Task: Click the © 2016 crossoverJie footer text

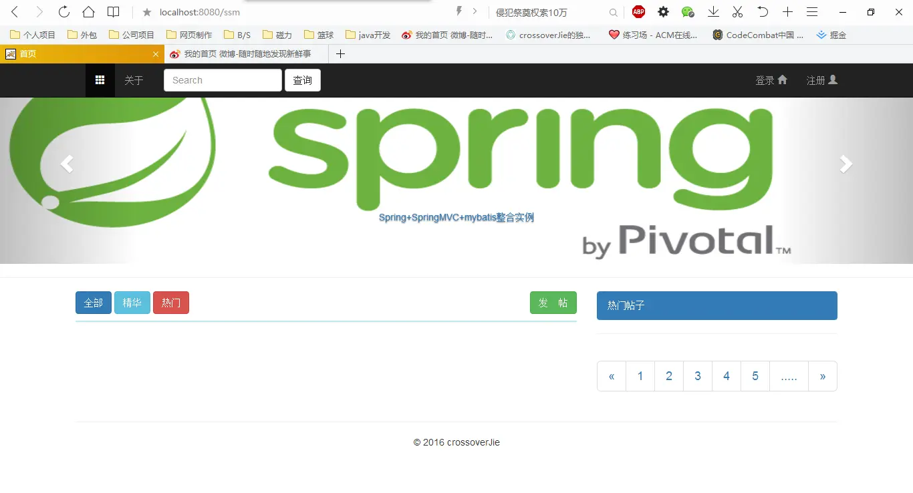Action: [x=456, y=442]
